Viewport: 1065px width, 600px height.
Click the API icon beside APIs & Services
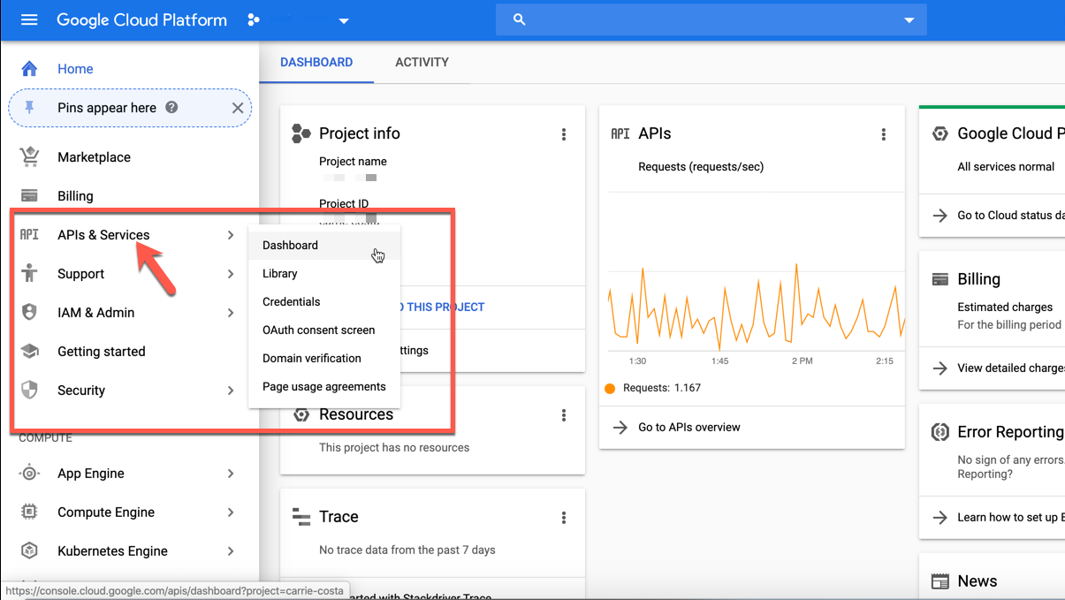(29, 235)
